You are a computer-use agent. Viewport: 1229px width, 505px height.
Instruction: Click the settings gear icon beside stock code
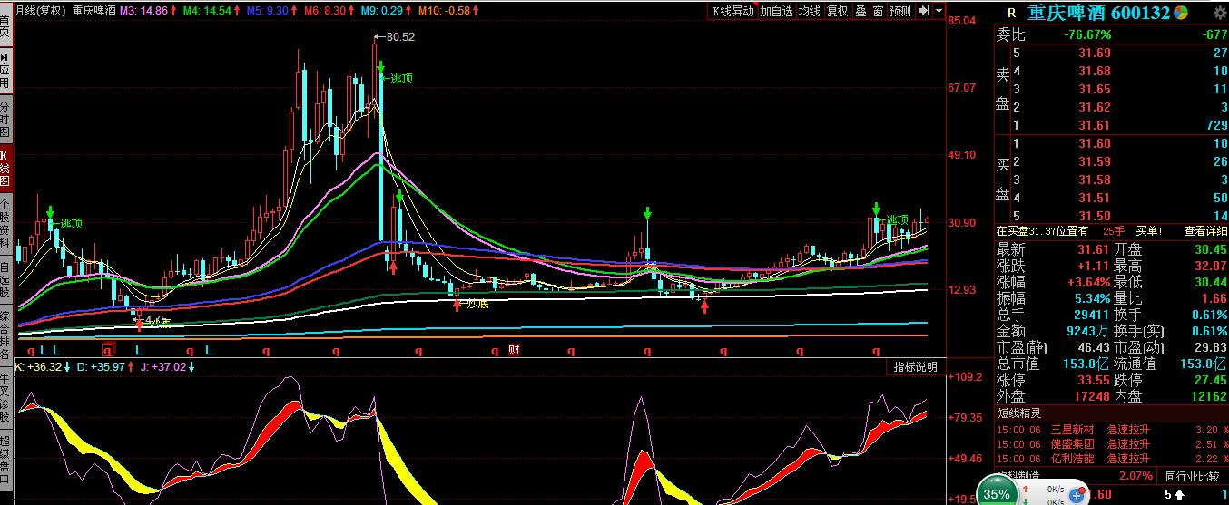click(x=1219, y=13)
